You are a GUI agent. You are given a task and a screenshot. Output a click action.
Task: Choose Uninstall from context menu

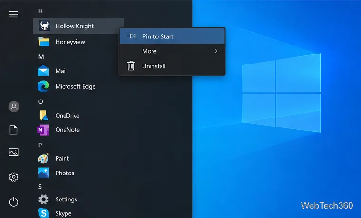coord(172,66)
